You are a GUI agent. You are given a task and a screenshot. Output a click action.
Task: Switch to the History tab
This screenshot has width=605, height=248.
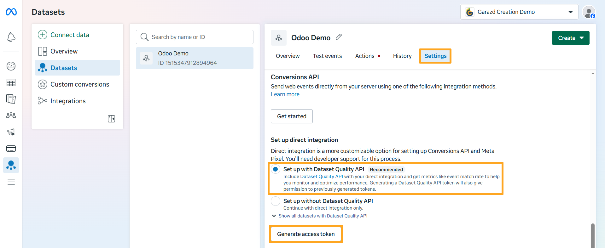[402, 56]
